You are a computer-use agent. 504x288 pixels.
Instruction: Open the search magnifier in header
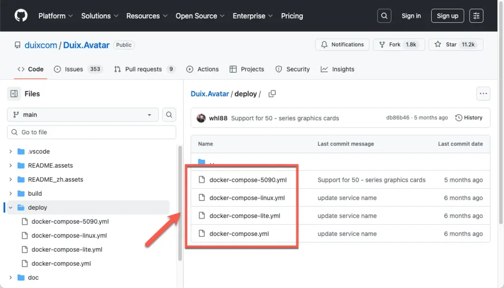[x=384, y=16]
